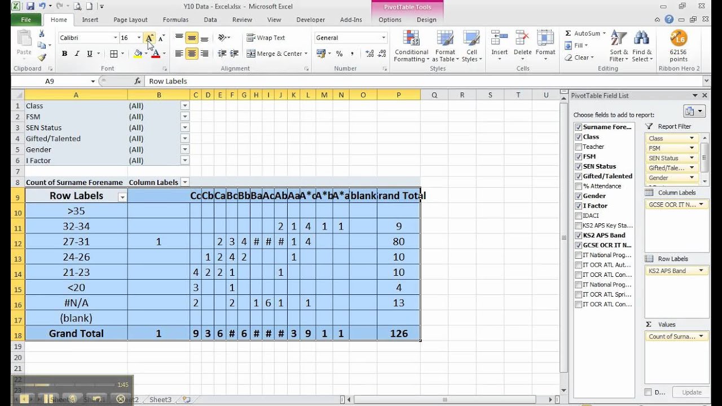Toggle Bold formatting
Image resolution: width=722 pixels, height=406 pixels.
point(64,54)
